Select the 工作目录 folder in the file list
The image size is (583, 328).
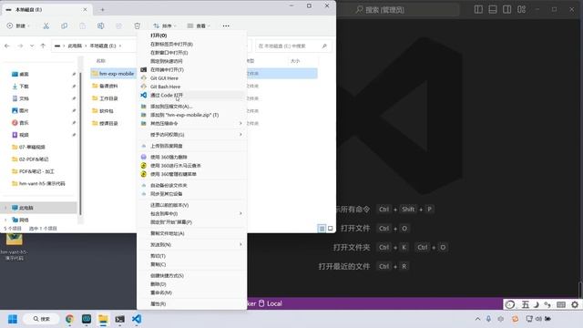tap(108, 98)
